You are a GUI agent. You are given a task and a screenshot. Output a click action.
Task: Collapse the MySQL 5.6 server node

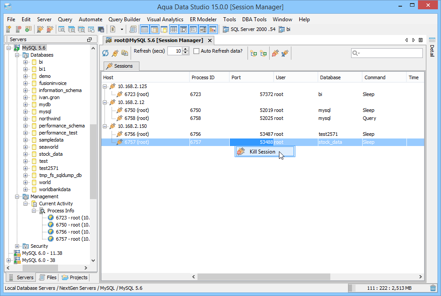[x=9, y=48]
